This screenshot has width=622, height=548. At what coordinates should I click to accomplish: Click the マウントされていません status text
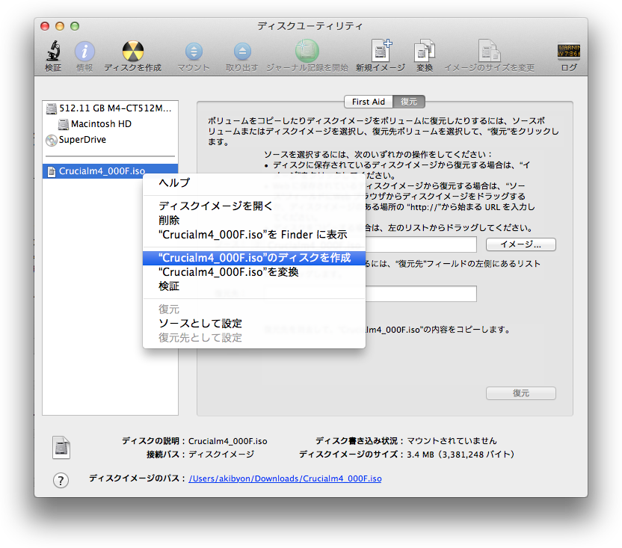(x=452, y=441)
